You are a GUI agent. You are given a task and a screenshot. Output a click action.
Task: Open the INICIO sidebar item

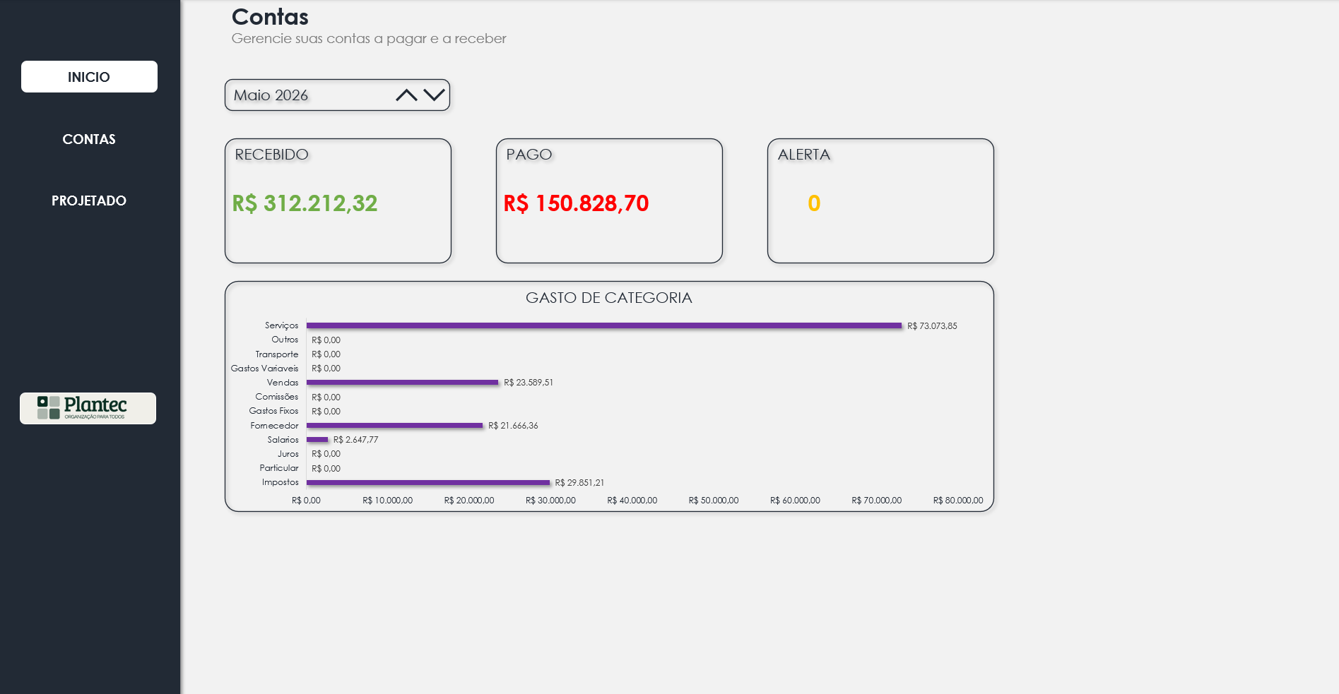89,77
